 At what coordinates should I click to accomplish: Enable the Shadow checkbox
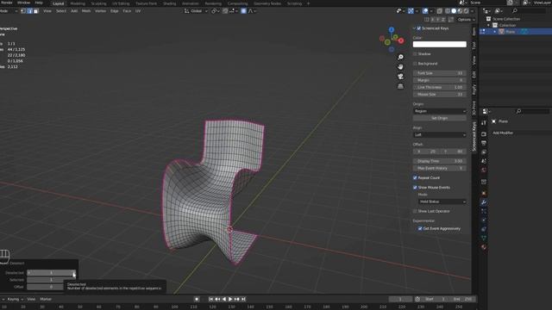[x=415, y=53]
